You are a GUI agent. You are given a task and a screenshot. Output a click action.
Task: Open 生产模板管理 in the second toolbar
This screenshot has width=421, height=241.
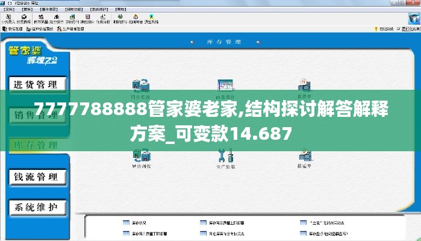(70, 29)
